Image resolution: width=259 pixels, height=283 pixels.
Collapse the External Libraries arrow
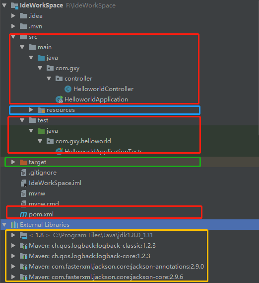(x=4, y=225)
